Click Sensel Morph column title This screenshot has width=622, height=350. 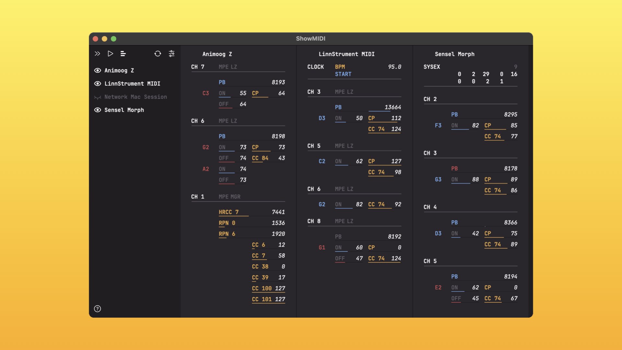[x=454, y=54]
